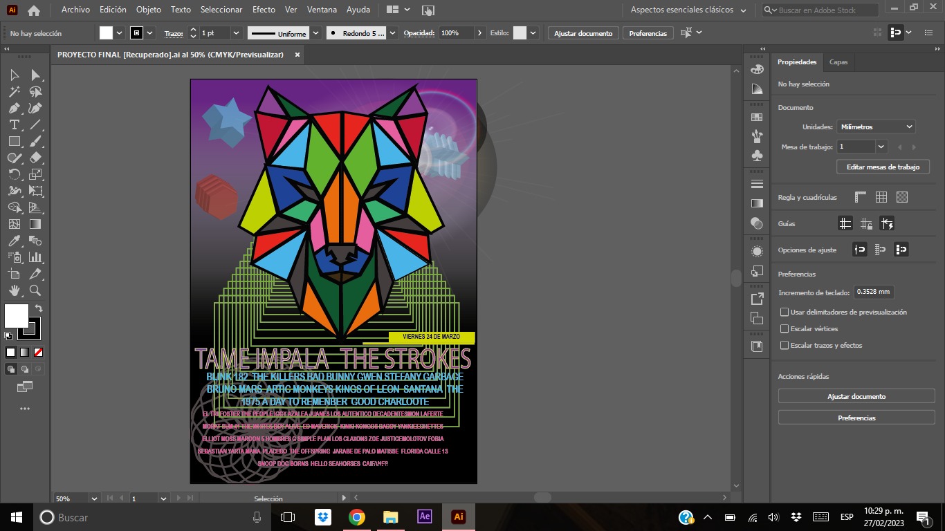Select the Gradient tool
The width and height of the screenshot is (945, 531).
[x=35, y=224]
